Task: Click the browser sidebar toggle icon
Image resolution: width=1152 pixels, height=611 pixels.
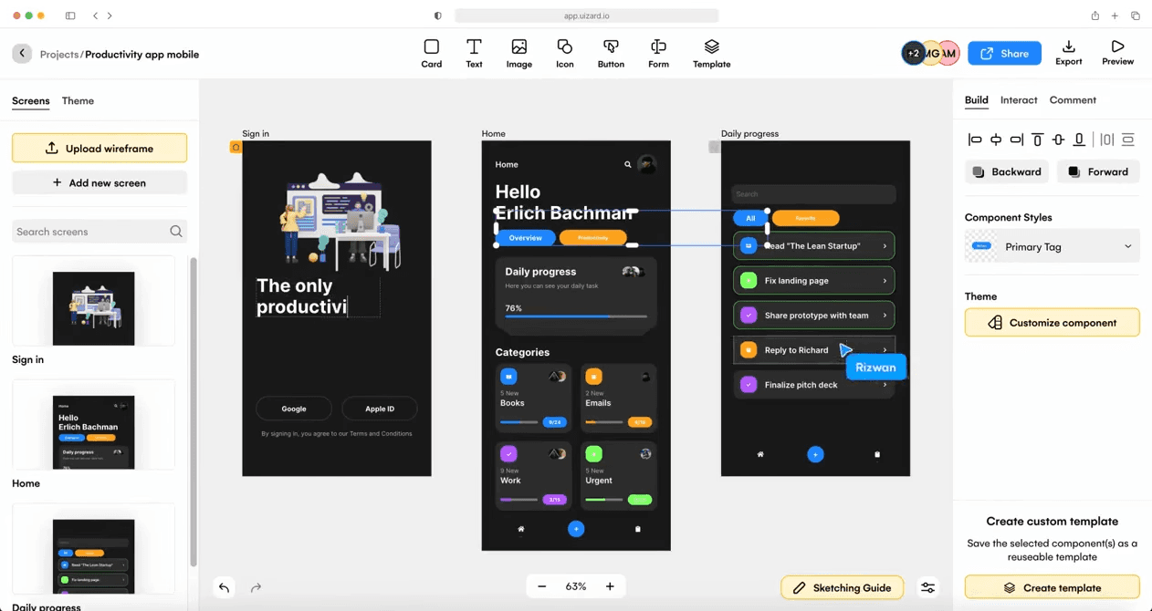Action: pos(70,16)
